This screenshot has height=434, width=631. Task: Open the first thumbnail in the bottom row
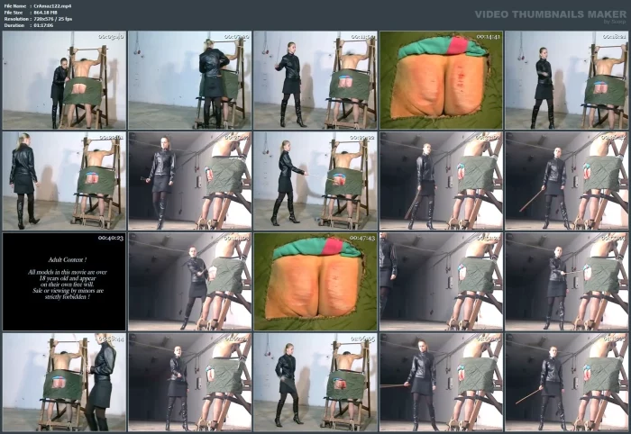click(64, 381)
